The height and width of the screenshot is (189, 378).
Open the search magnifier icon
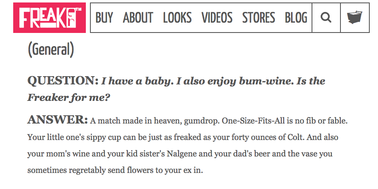pyautogui.click(x=326, y=18)
